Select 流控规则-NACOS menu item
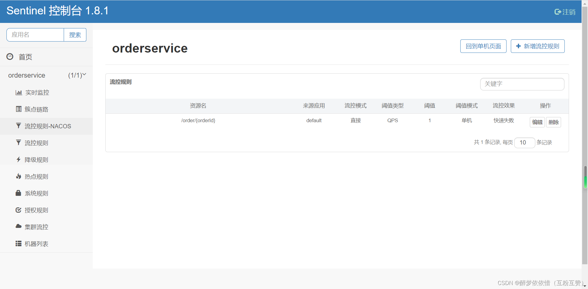 pos(46,126)
